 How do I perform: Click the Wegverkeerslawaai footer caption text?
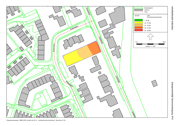point(36,120)
